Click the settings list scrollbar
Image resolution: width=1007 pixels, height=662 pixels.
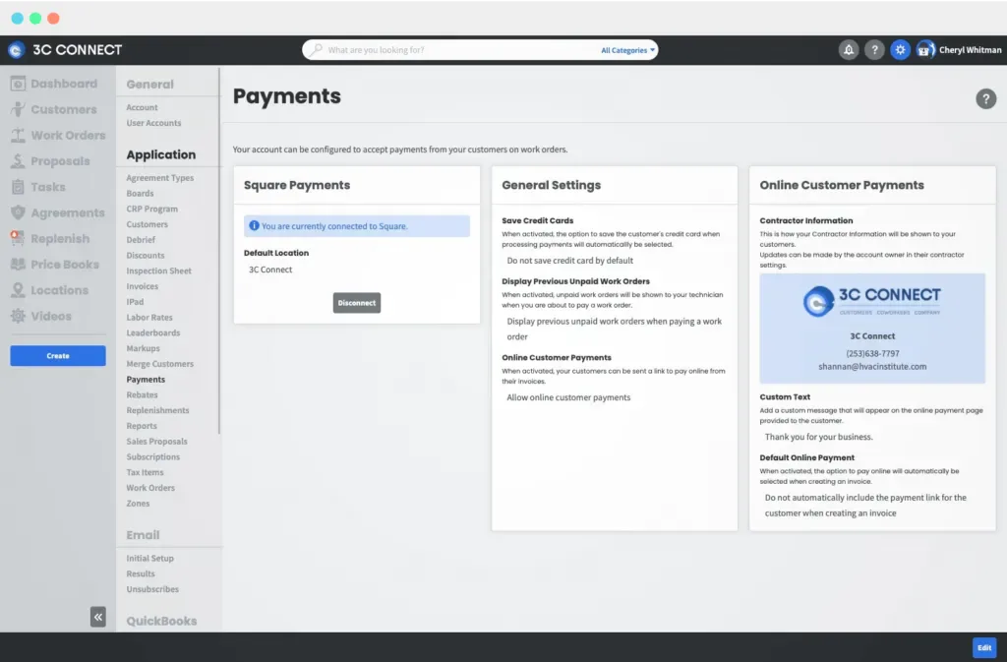tap(219, 251)
